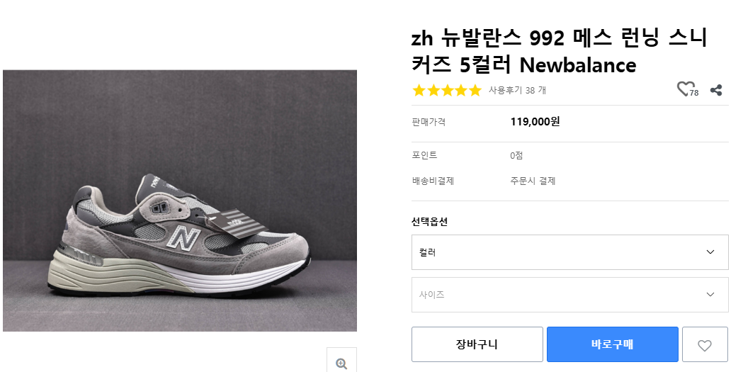This screenshot has height=372, width=743.
Task: Click the fifth yellow star in the rating
Action: pos(475,90)
